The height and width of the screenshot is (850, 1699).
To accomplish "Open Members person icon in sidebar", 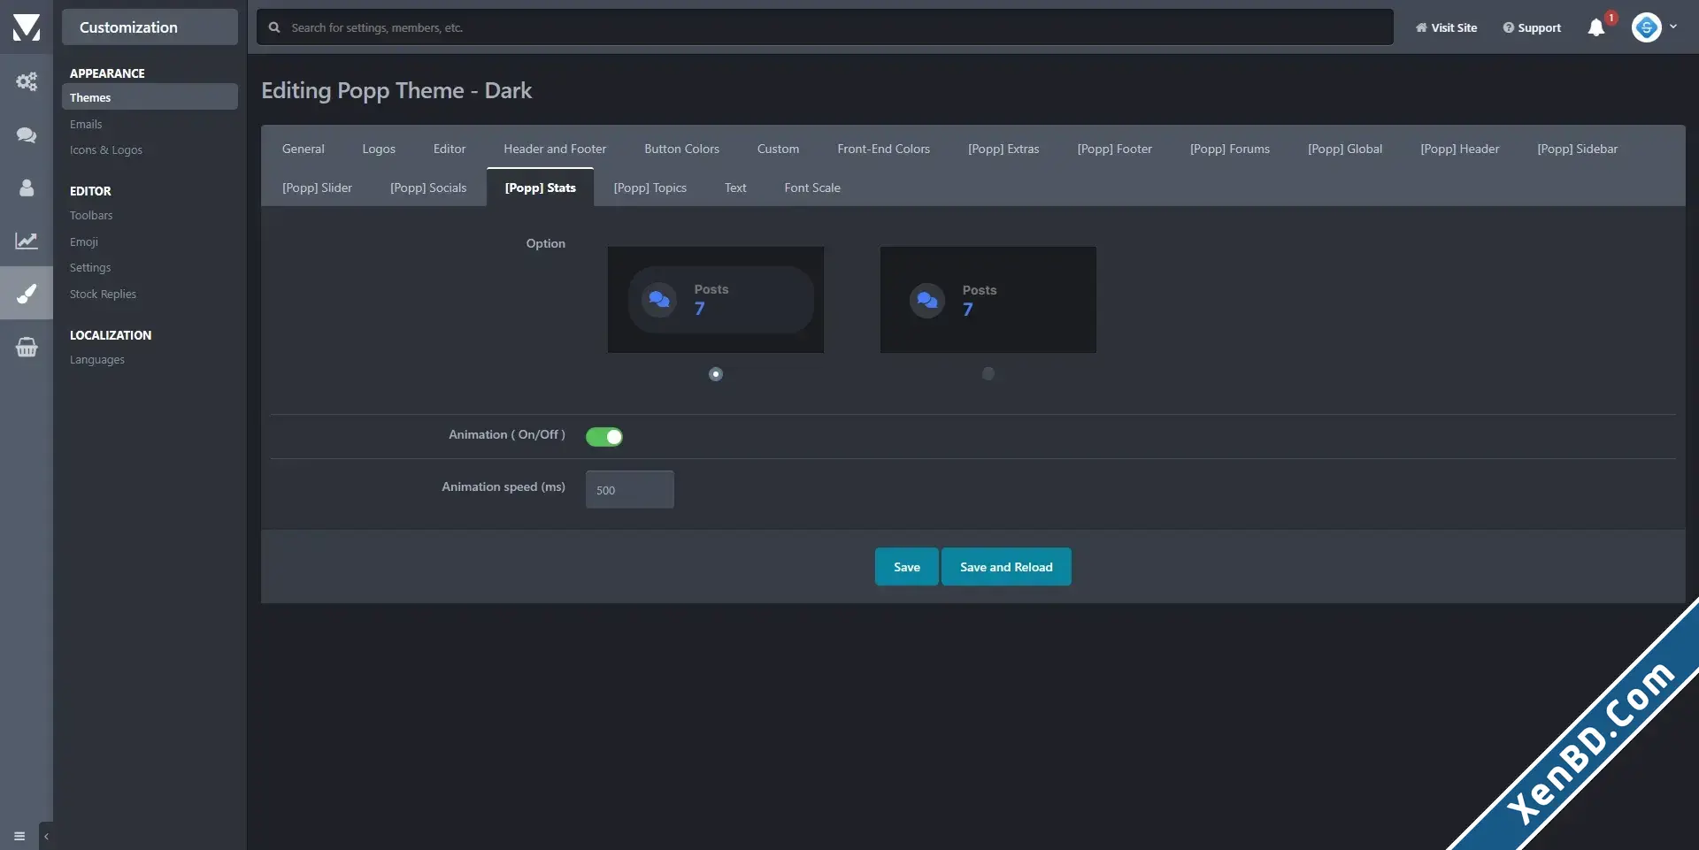I will click(27, 188).
